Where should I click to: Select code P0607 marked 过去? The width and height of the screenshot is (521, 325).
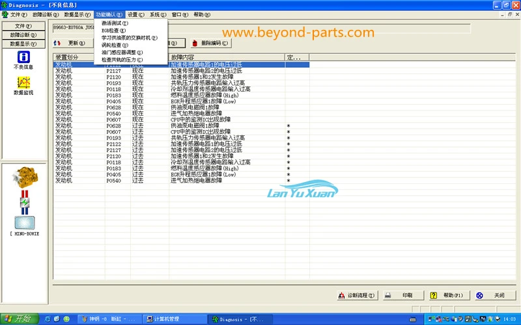(x=113, y=132)
